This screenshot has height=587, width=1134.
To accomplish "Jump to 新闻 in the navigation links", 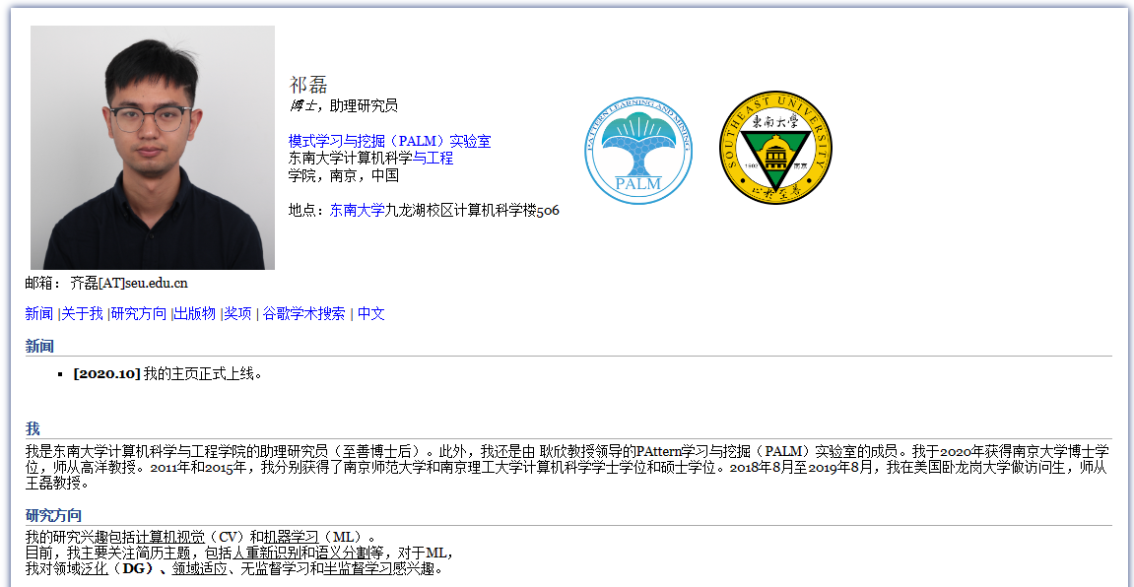I will coord(39,314).
